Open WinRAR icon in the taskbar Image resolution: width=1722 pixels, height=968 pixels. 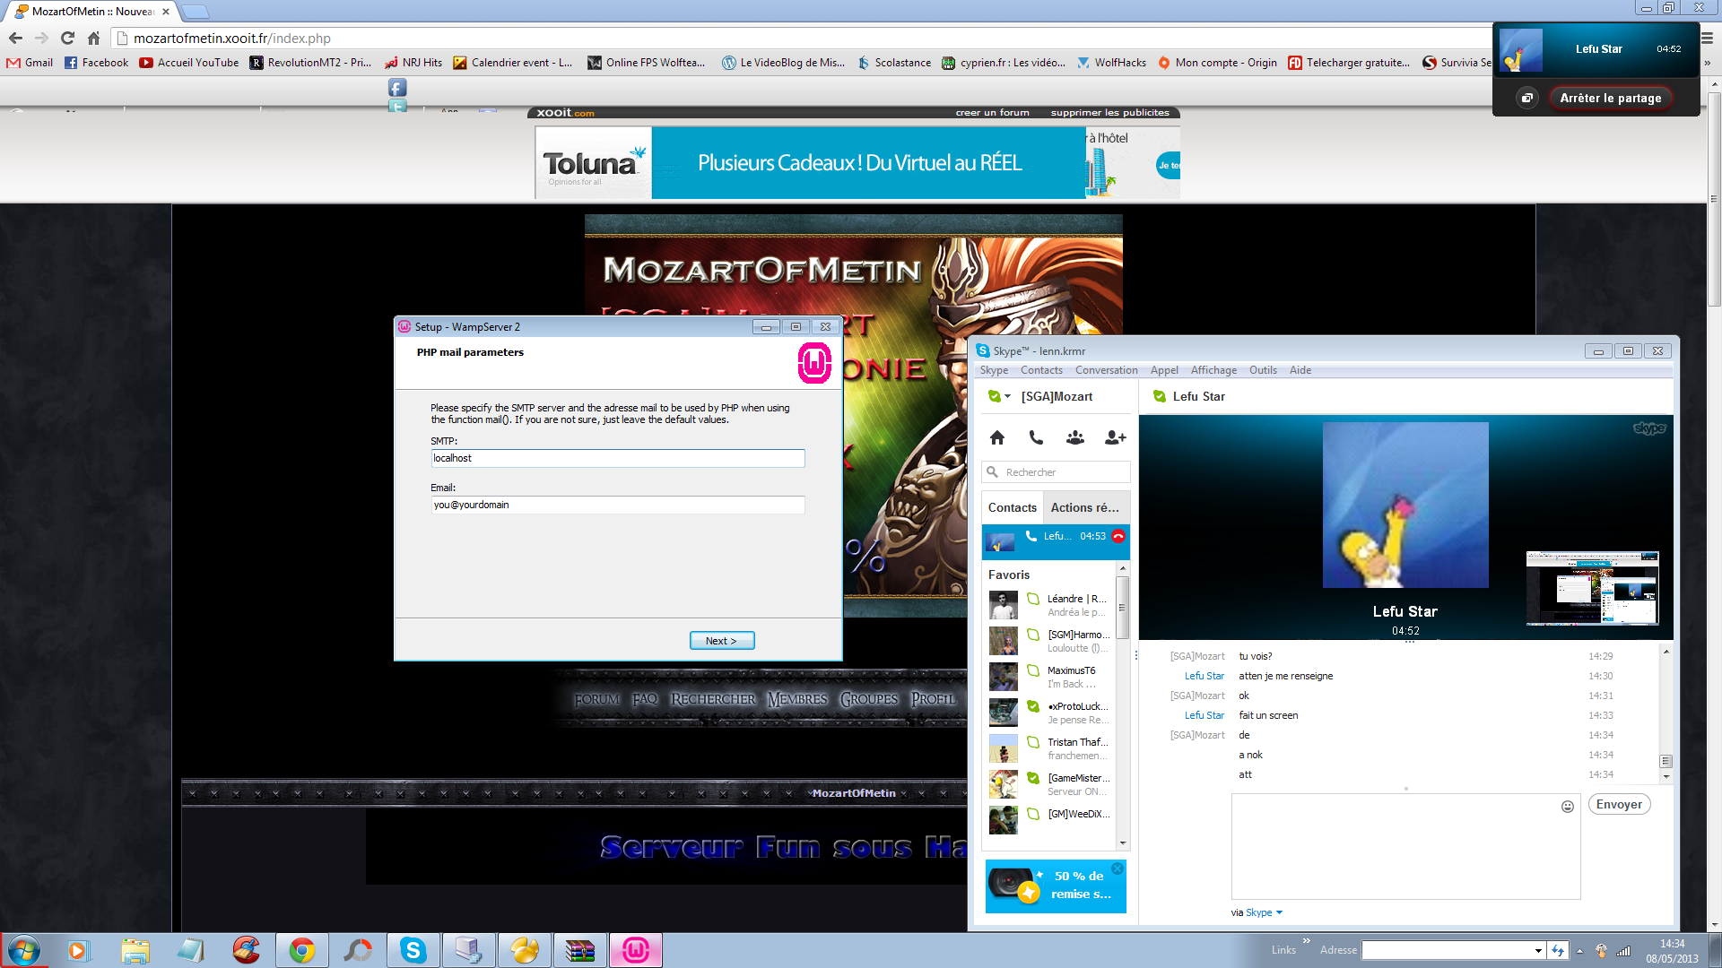[x=579, y=950]
